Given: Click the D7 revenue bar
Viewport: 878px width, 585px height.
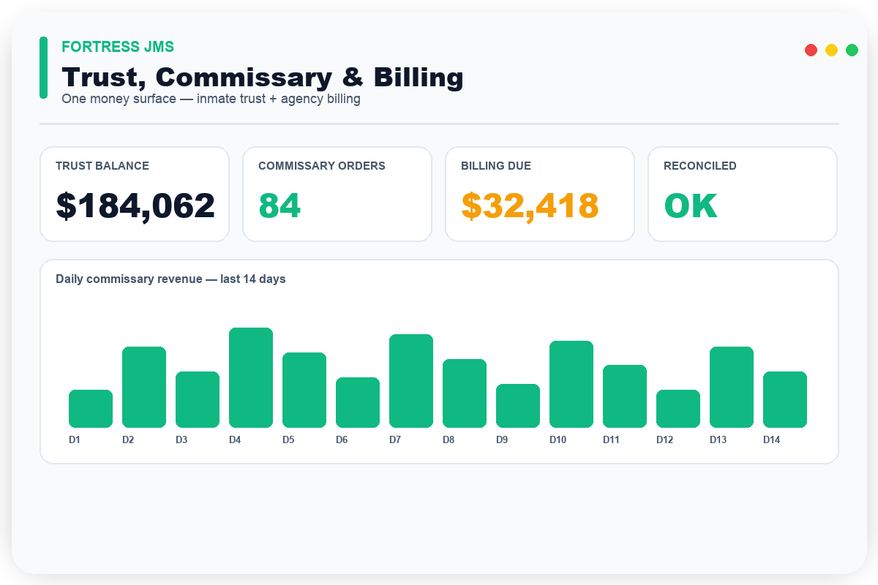Looking at the screenshot, I should pos(411,381).
